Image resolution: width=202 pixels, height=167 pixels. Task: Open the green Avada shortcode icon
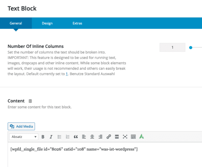click(141, 136)
